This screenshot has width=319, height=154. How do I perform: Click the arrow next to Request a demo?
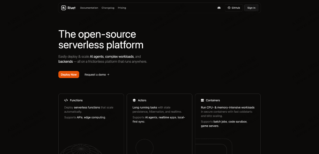pyautogui.click(x=108, y=75)
